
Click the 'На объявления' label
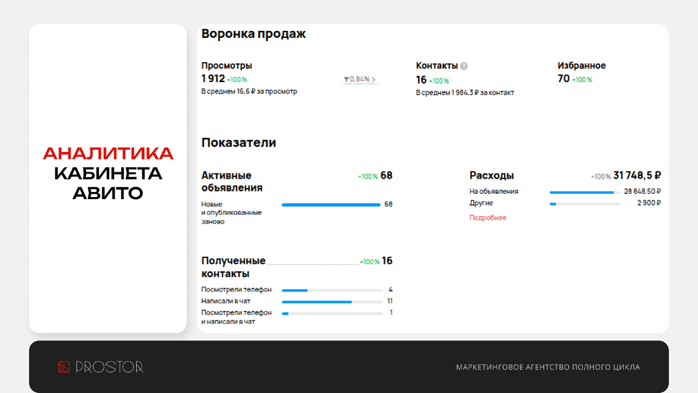click(494, 192)
